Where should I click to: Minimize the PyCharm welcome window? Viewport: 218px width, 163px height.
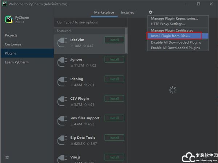point(186,4)
